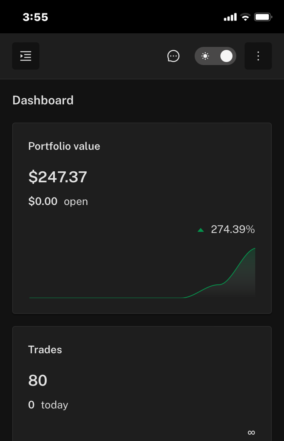
Task: Click the green portfolio chart peak
Action: pyautogui.click(x=254, y=248)
